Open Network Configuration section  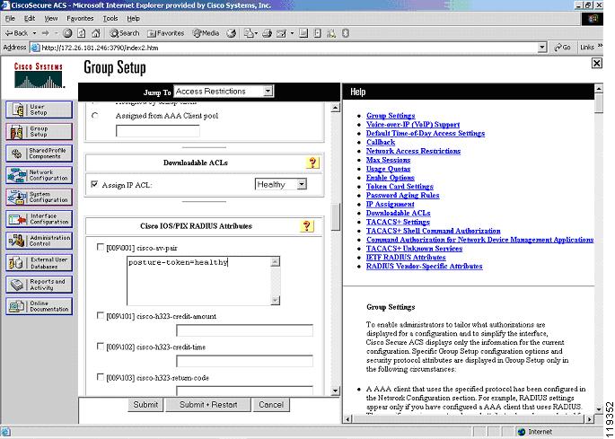pos(39,175)
